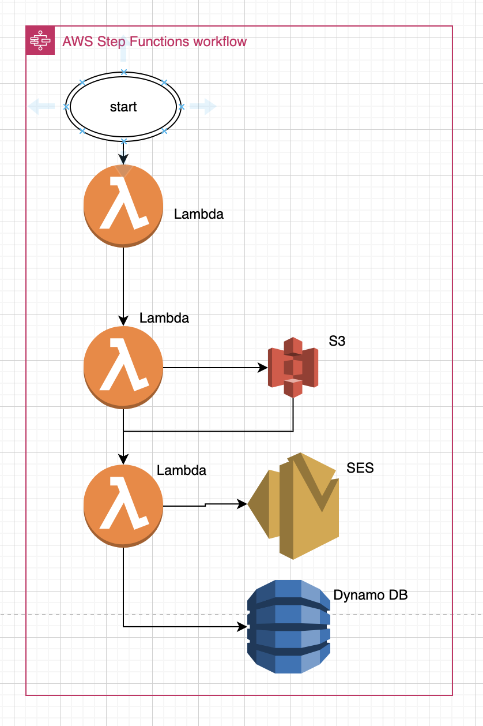The image size is (483, 726).
Task: Click a blue connection point on the start ellipse
Action: coord(123,72)
